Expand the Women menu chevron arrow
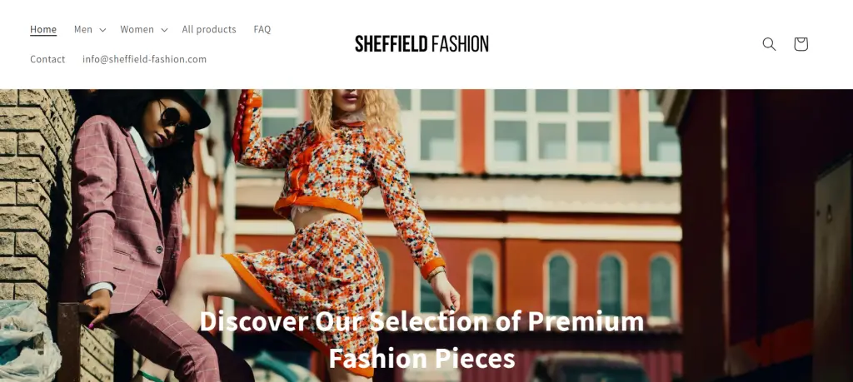This screenshot has height=382, width=853. click(x=164, y=30)
